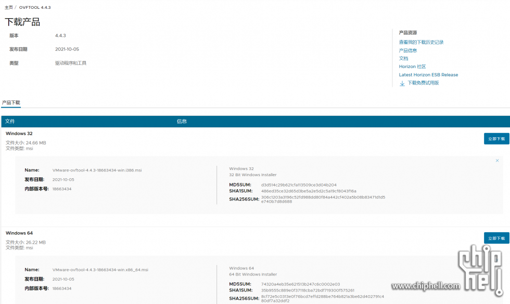The height and width of the screenshot is (304, 510).
Task: Click the download arrow icon for free trial
Action: [402, 83]
